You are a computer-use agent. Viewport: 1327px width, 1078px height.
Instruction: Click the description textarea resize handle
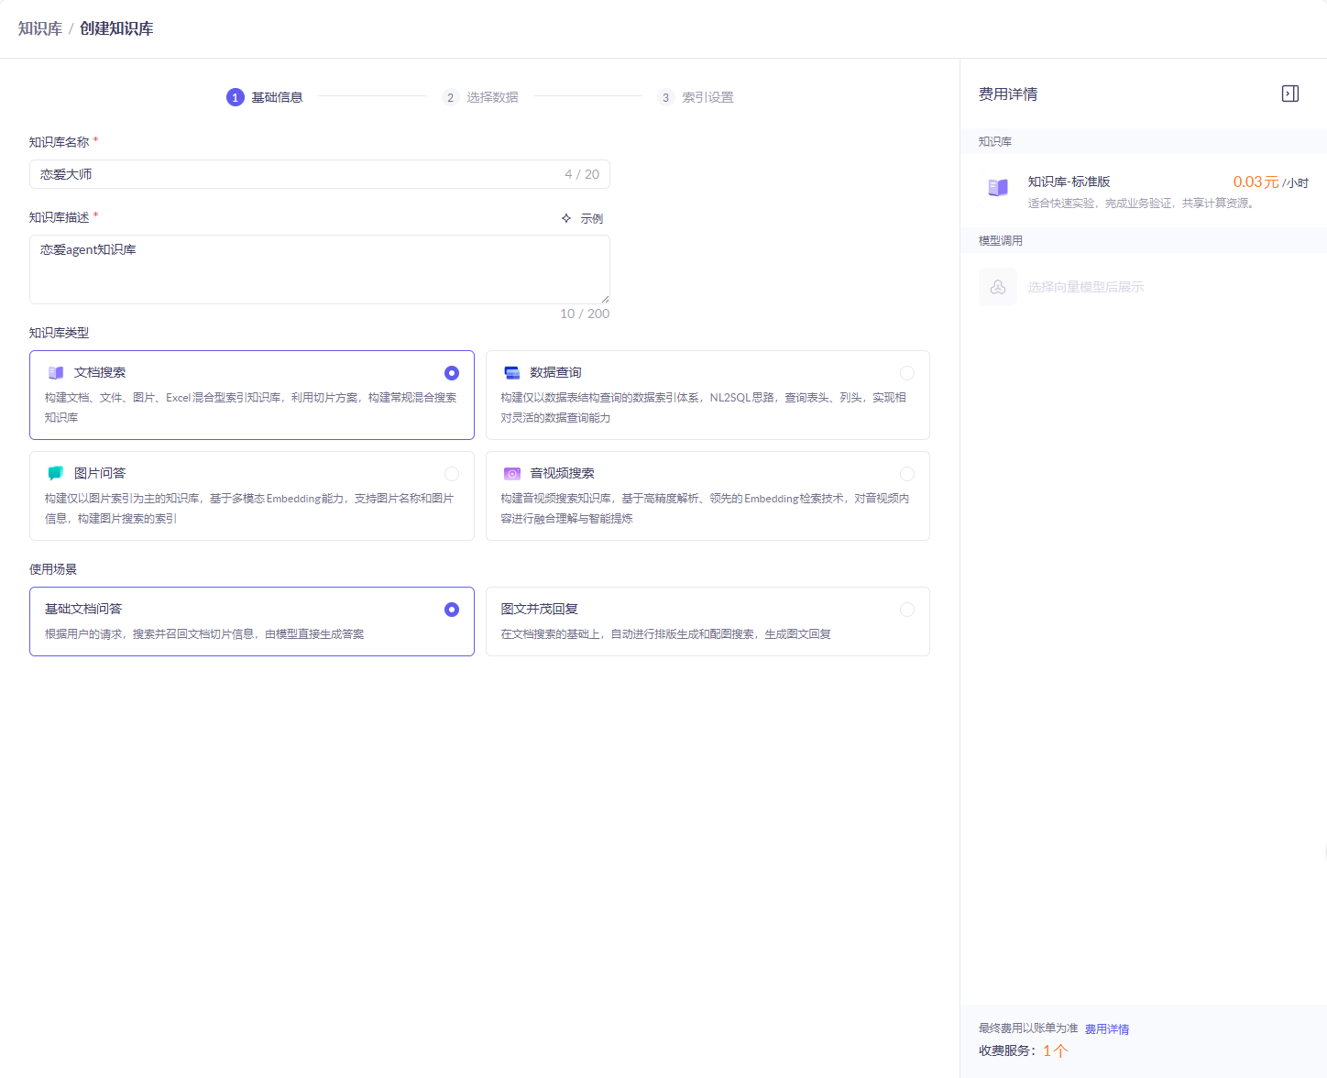click(605, 299)
